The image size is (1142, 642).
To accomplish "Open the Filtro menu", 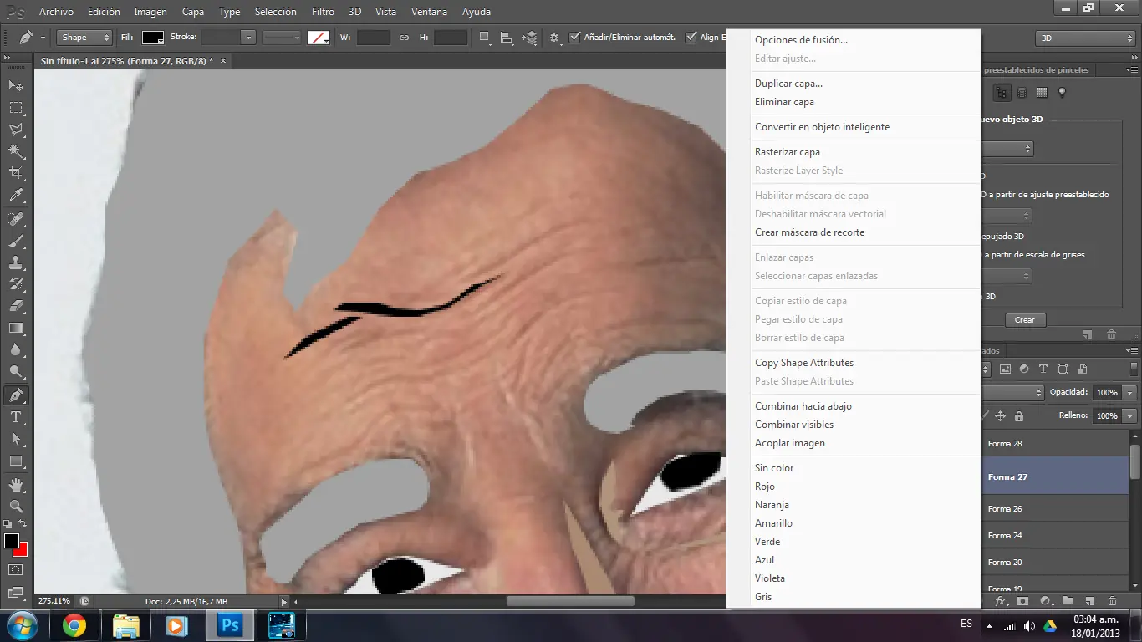I will 323,12.
